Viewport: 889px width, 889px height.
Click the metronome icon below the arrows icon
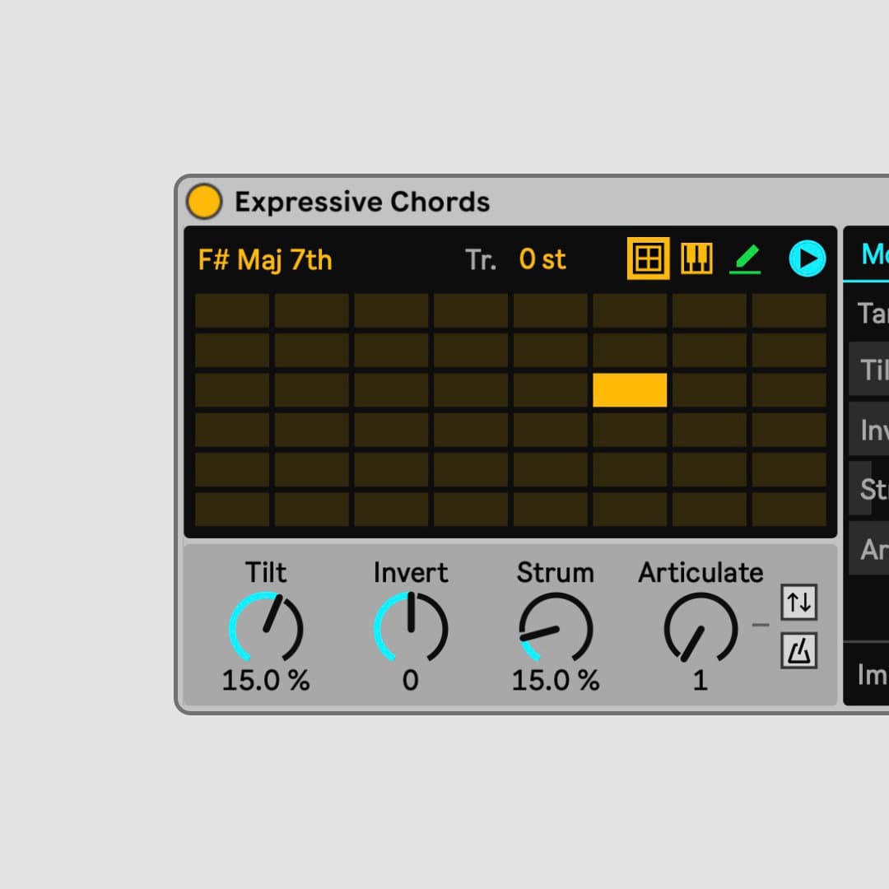[x=798, y=650]
